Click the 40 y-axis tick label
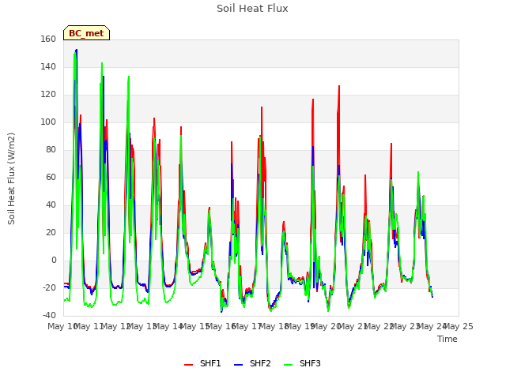The image size is (506, 379). click(51, 205)
